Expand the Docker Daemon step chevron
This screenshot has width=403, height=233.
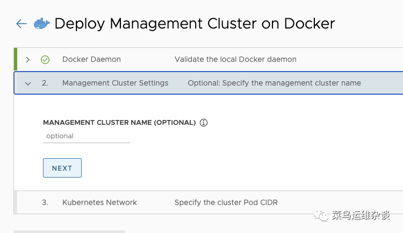point(28,60)
